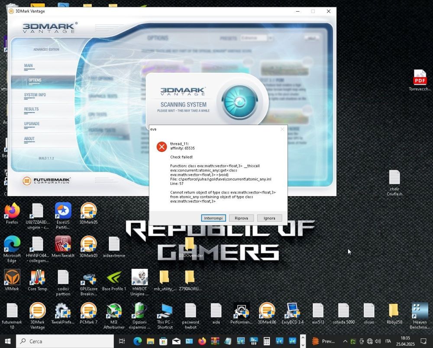Open the volume control in the system tray
This screenshot has height=348, width=433.
point(378,342)
